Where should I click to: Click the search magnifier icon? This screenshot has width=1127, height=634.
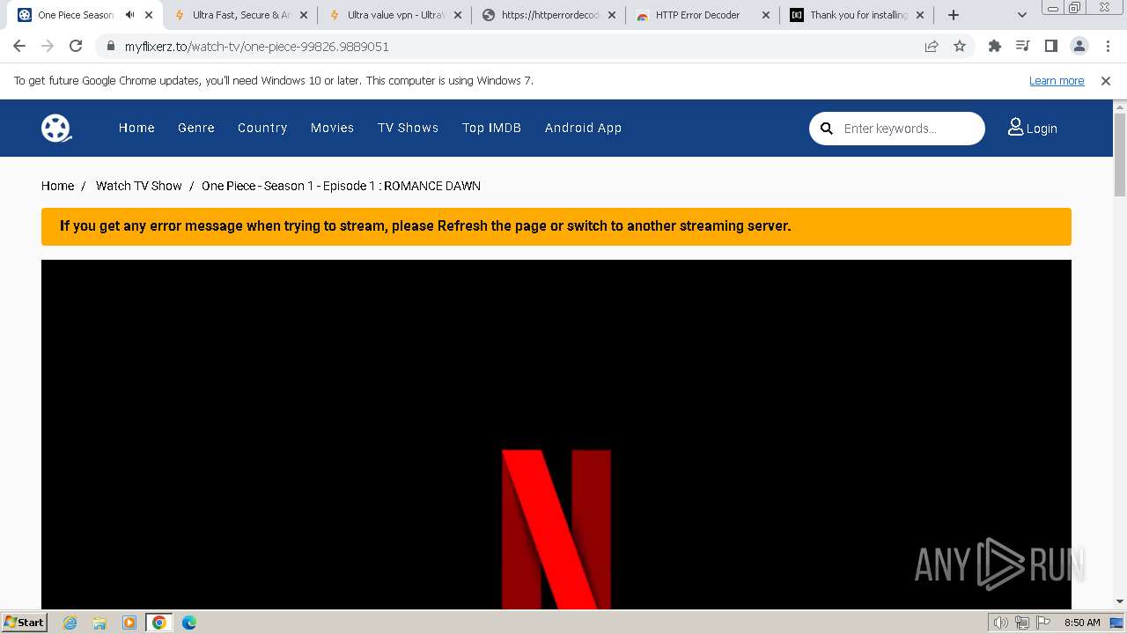click(827, 129)
